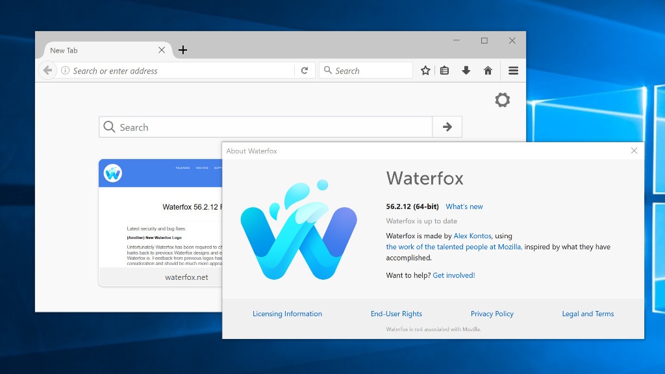665x374 pixels.
Task: Navigate back using the back arrow
Action: tap(48, 70)
